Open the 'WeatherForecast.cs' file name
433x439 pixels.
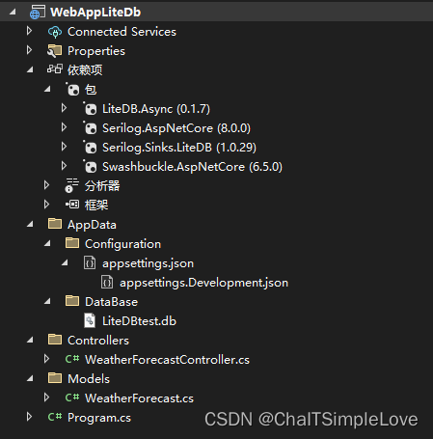139,398
